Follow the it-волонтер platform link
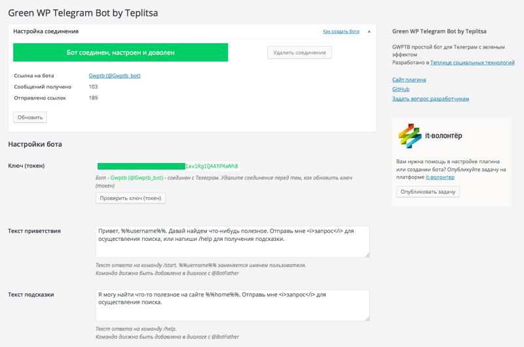The height and width of the screenshot is (347, 524). coord(440,177)
